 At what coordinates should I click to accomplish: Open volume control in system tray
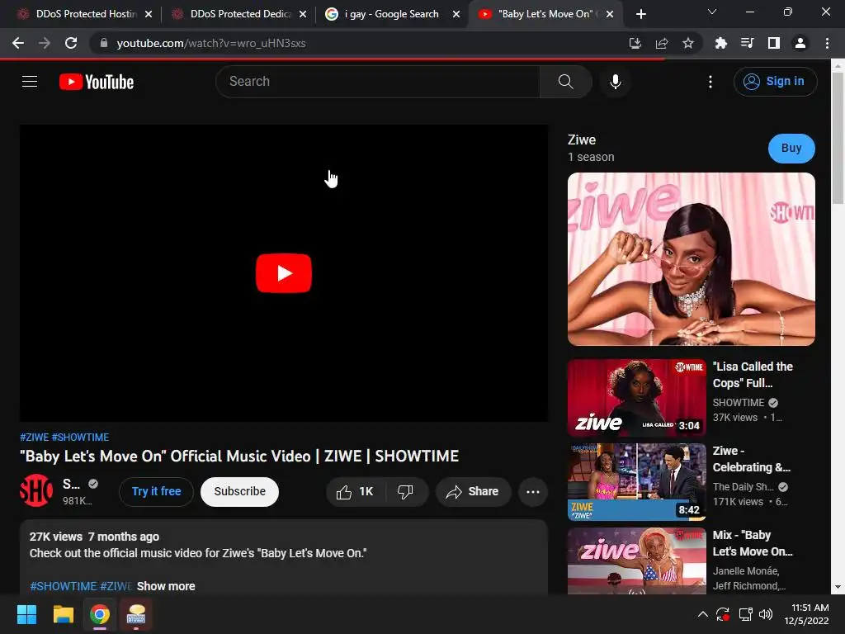765,614
